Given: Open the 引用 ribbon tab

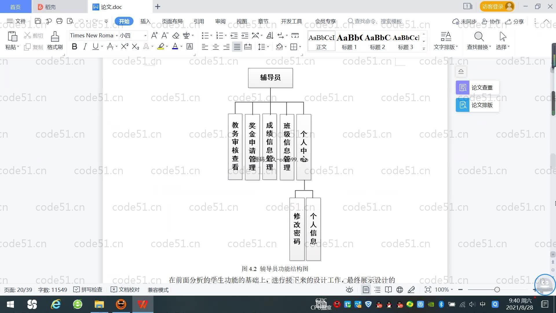Looking at the screenshot, I should [x=199, y=21].
